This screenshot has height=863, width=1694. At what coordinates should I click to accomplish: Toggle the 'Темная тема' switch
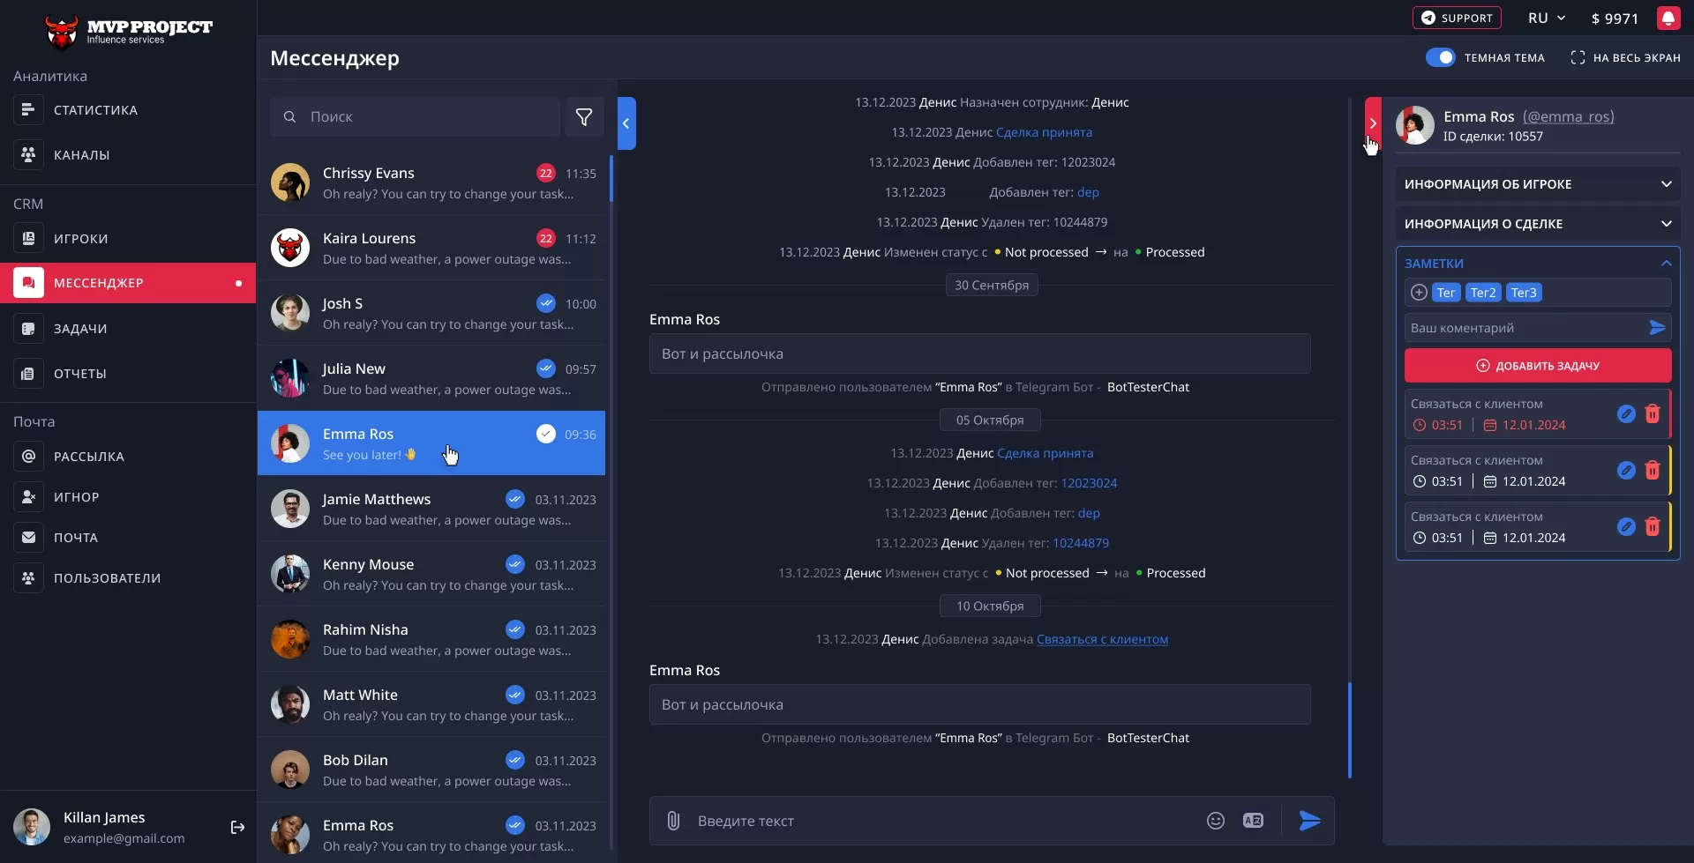[1440, 58]
